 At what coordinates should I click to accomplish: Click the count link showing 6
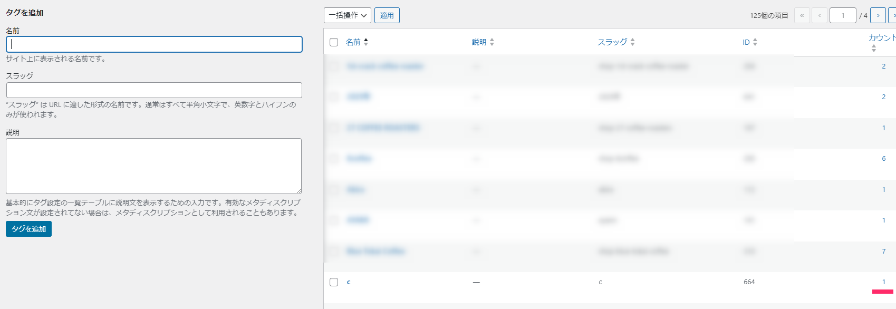click(x=884, y=159)
